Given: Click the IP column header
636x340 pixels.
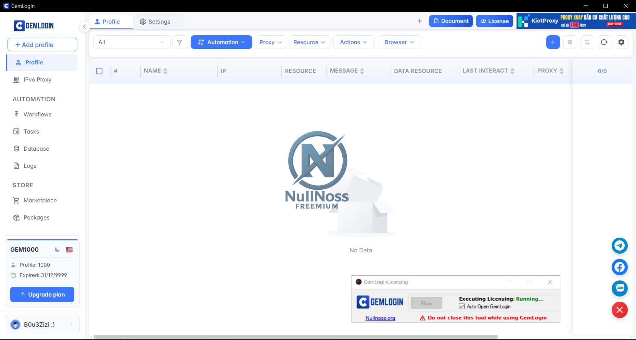Looking at the screenshot, I should pyautogui.click(x=223, y=71).
